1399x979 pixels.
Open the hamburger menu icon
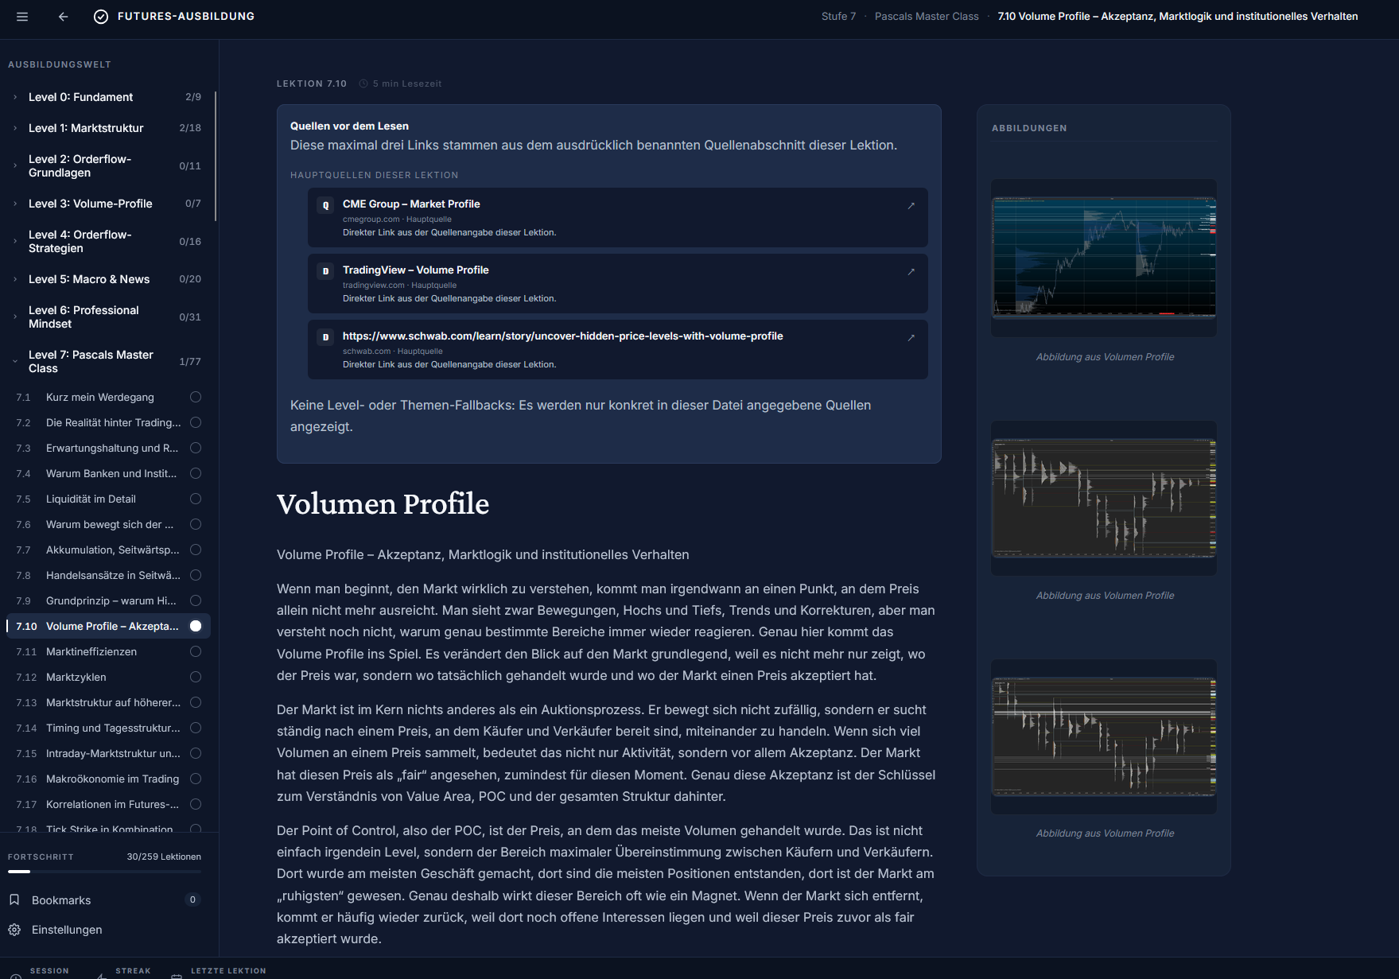22,17
